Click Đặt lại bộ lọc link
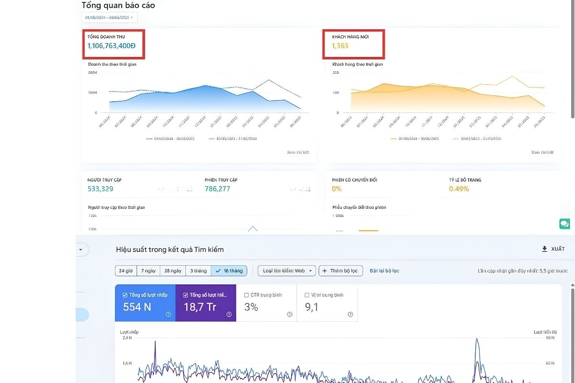 384,271
